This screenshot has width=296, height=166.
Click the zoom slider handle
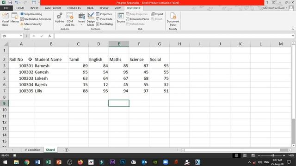coord(273,155)
